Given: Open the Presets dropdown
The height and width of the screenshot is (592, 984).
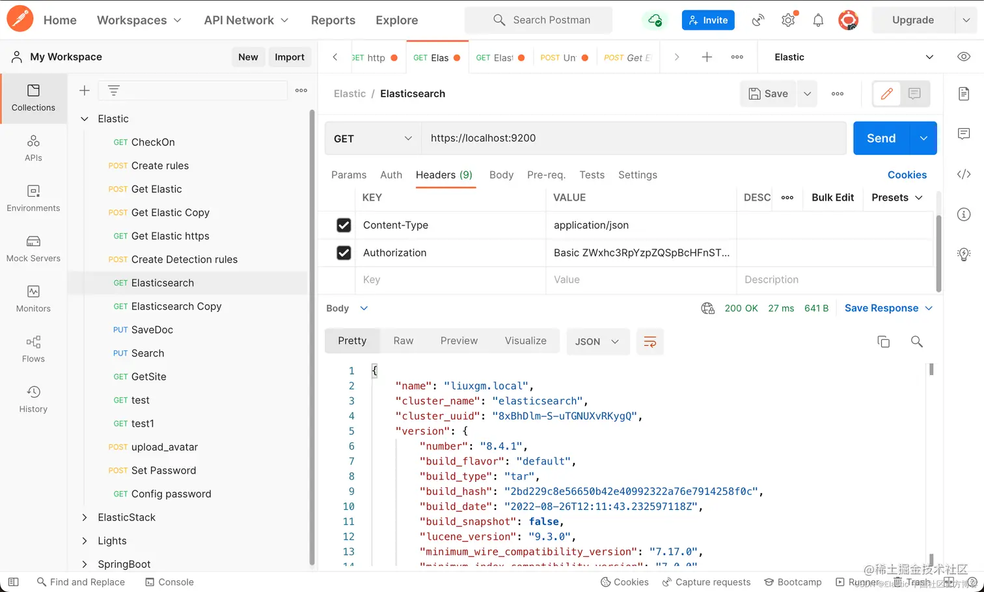Looking at the screenshot, I should [x=897, y=197].
